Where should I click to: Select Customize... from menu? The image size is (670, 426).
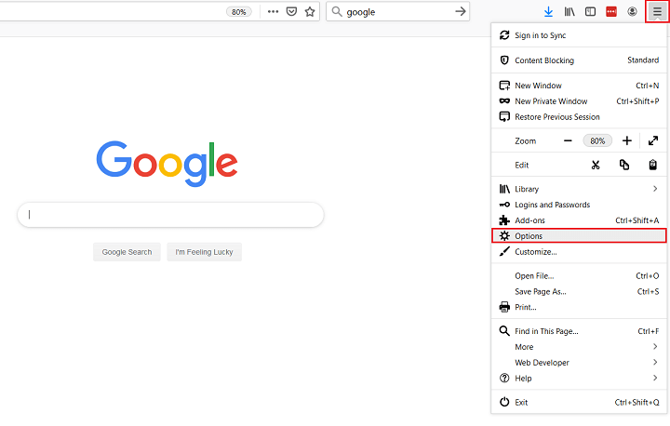(x=579, y=252)
